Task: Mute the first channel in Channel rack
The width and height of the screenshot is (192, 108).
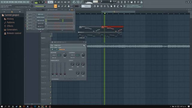Action: 27,15
